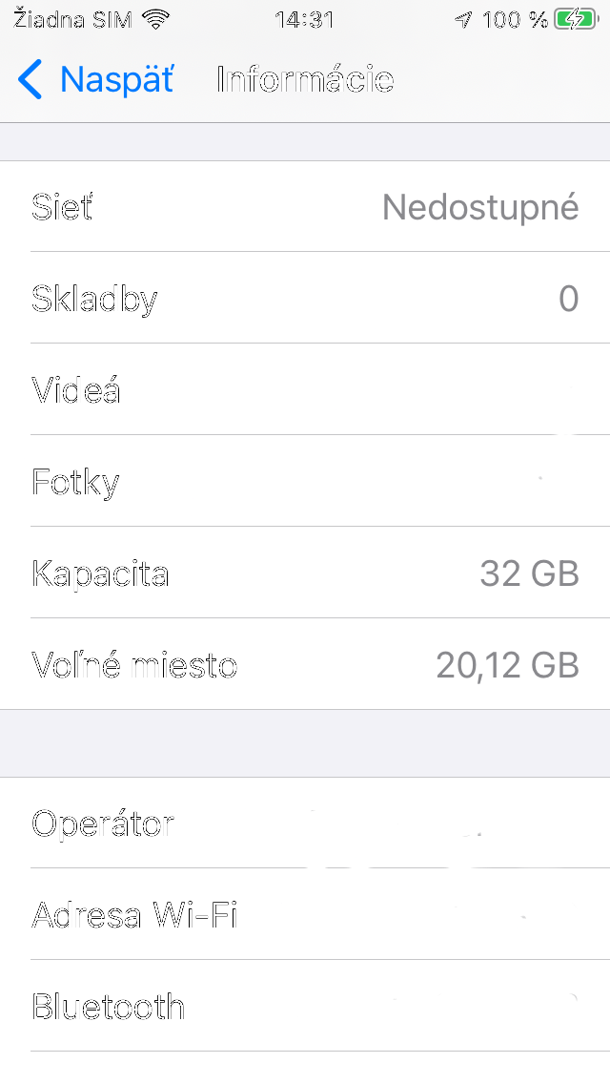Tap the battery charging icon
The width and height of the screenshot is (610, 1084).
click(573, 17)
